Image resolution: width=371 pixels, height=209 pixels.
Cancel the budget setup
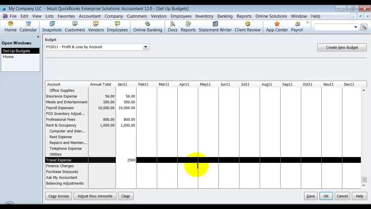342,196
